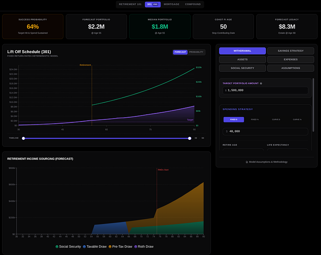Toggle Pre-Tax Draw legend entry
321x255 pixels.
[x=121, y=246]
